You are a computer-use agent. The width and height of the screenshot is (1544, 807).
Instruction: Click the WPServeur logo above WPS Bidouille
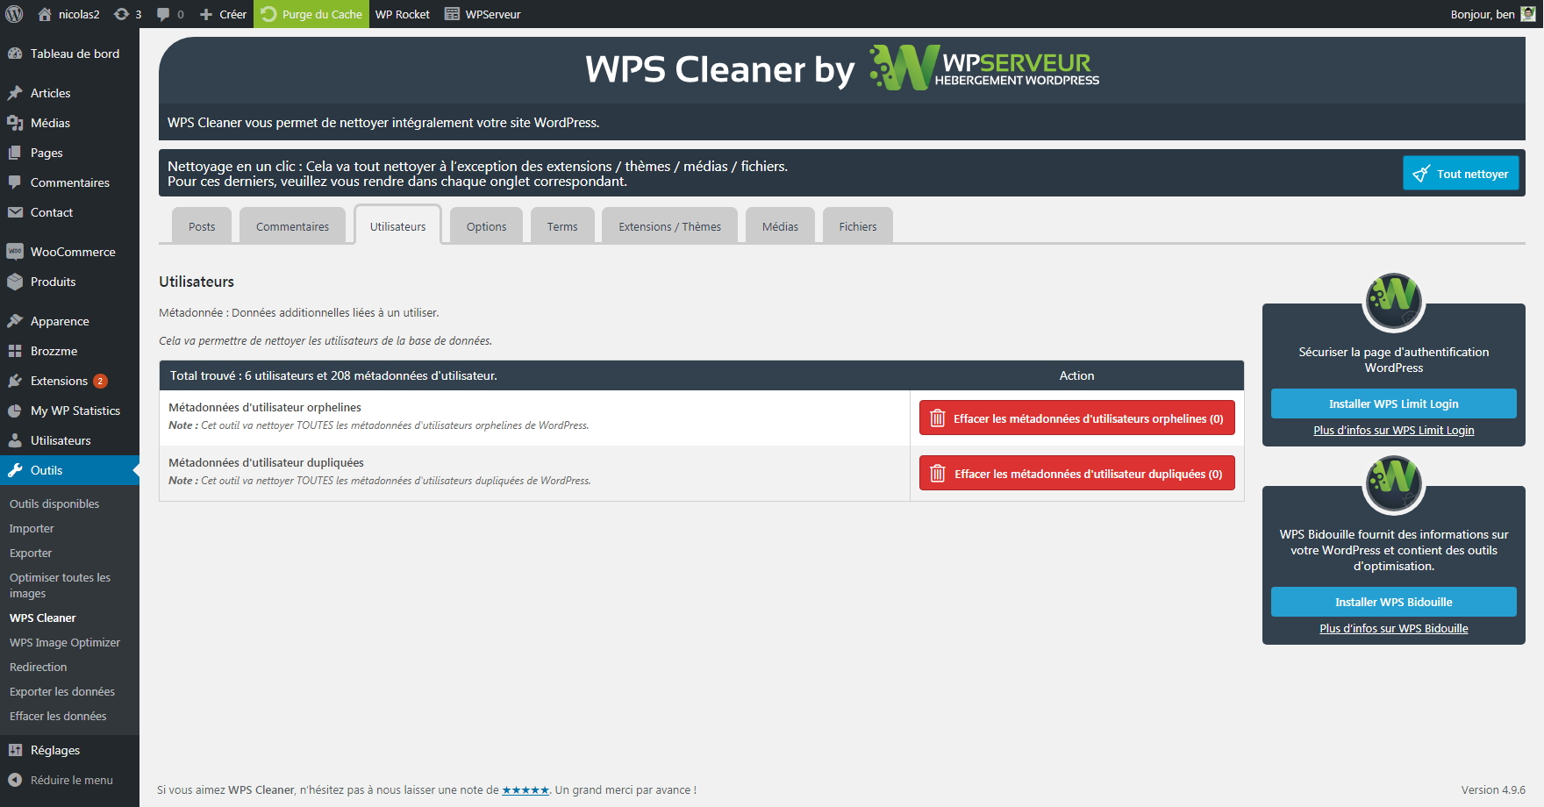pyautogui.click(x=1394, y=482)
